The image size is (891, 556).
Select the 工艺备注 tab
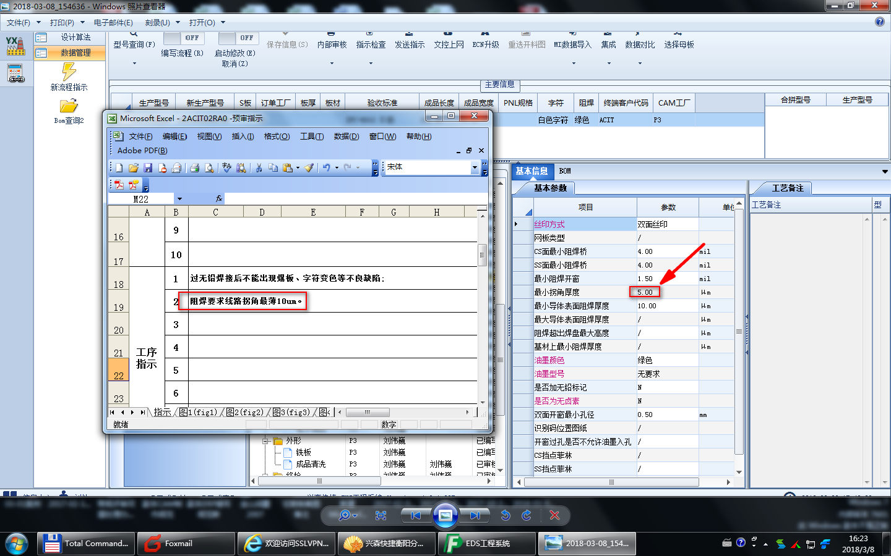[787, 188]
